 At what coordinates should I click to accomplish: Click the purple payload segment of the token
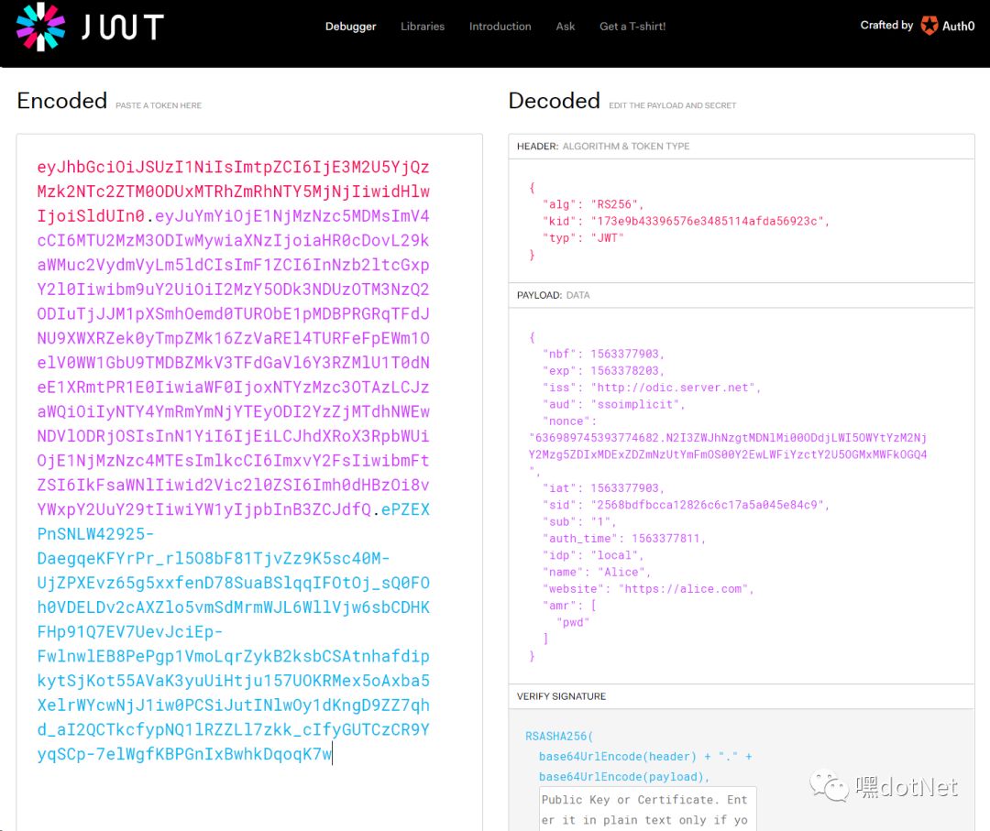233,363
